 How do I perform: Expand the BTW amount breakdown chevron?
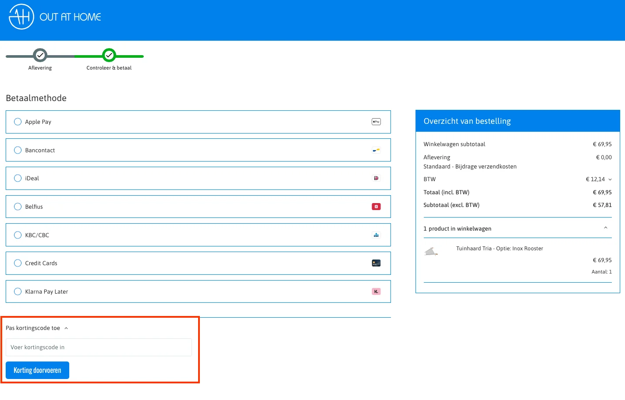(610, 179)
